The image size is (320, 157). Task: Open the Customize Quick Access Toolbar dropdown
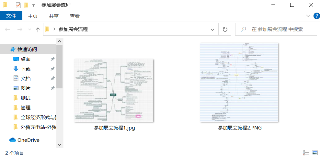[33, 6]
